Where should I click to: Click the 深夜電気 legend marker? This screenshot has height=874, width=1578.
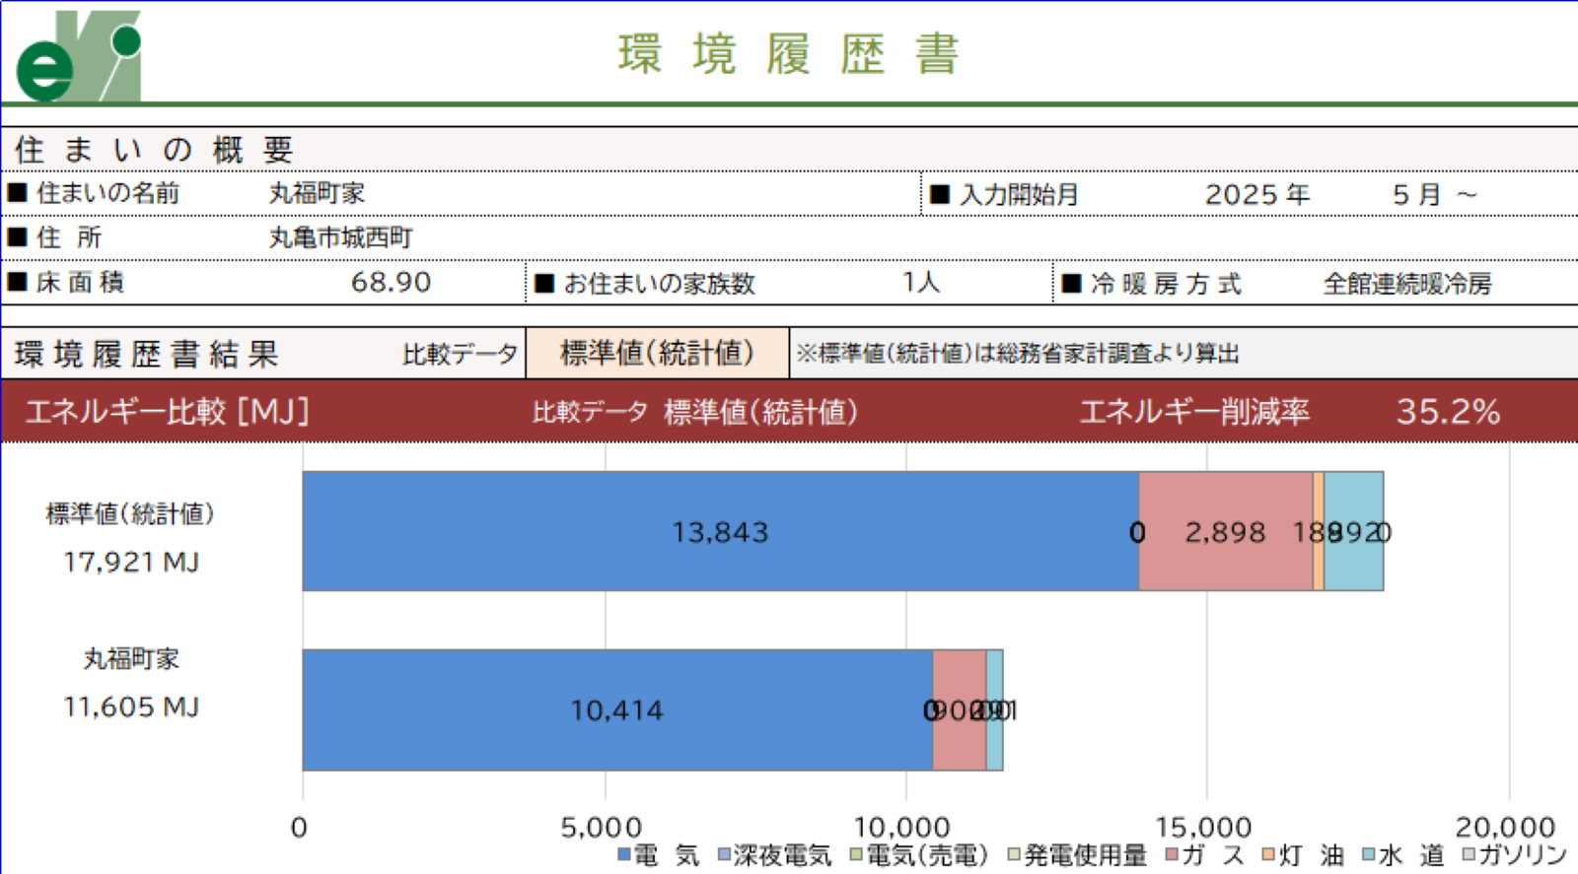[x=724, y=854]
